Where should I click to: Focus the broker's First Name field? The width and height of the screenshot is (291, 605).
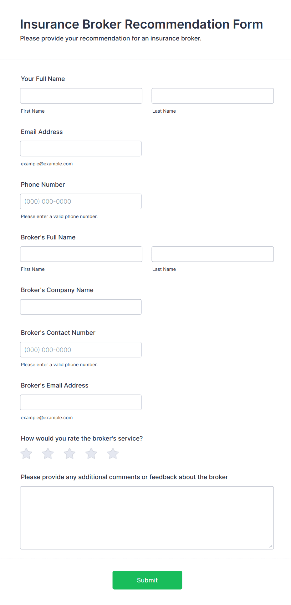click(81, 254)
